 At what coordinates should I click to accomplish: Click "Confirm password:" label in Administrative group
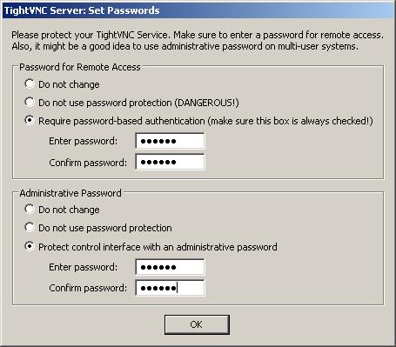pyautogui.click(x=88, y=288)
